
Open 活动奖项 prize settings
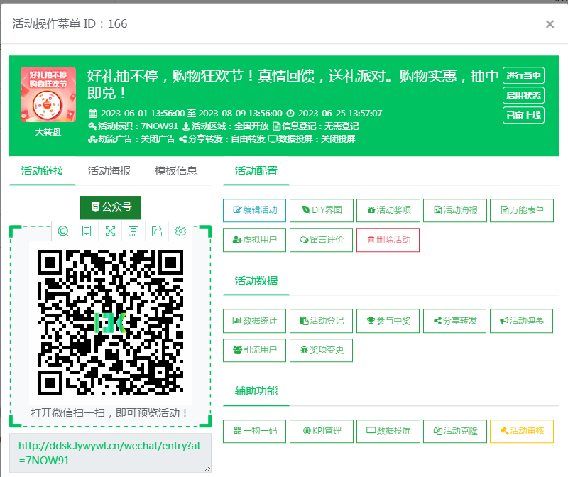[388, 210]
